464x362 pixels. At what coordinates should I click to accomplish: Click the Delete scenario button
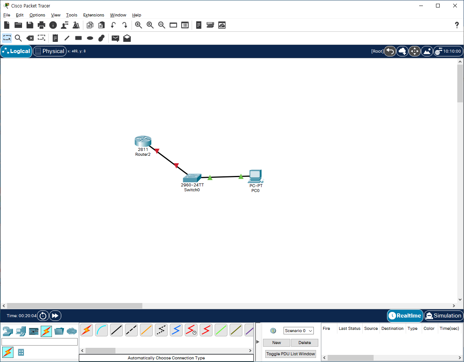304,343
